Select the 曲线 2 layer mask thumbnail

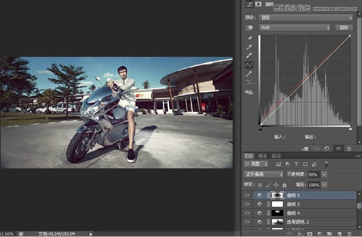pyautogui.click(x=277, y=204)
